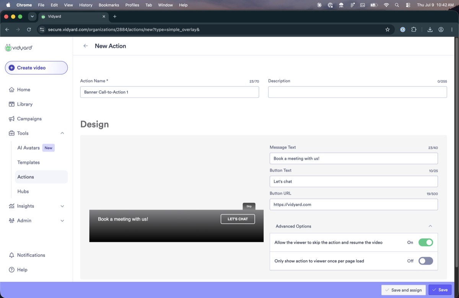Open the 1Password extension icon
This screenshot has width=459, height=298.
[402, 29]
